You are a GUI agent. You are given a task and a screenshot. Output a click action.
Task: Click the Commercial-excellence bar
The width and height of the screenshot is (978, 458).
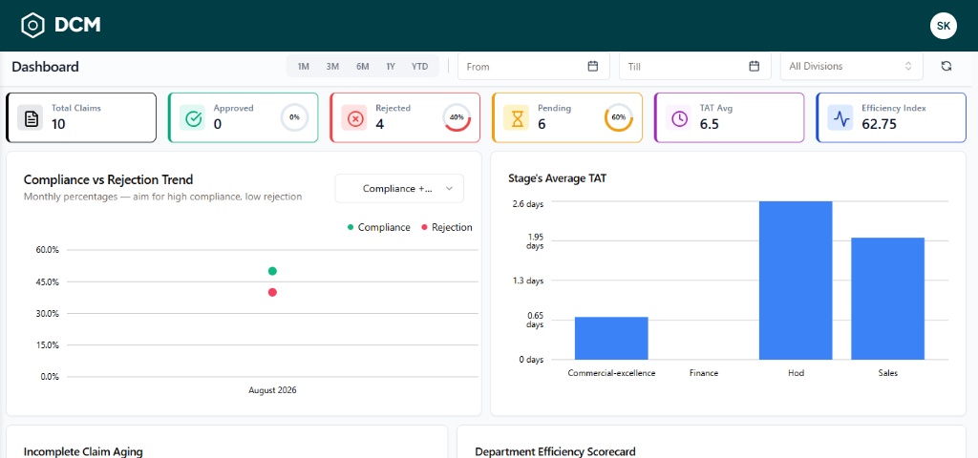[611, 338]
